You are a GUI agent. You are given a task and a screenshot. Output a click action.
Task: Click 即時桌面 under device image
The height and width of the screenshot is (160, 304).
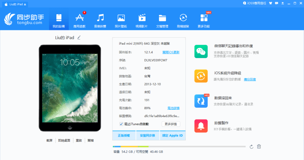click(64, 140)
